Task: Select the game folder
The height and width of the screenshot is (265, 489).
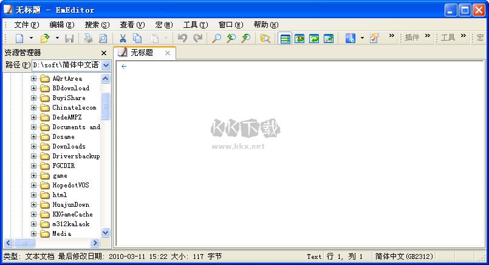Action: click(x=60, y=176)
